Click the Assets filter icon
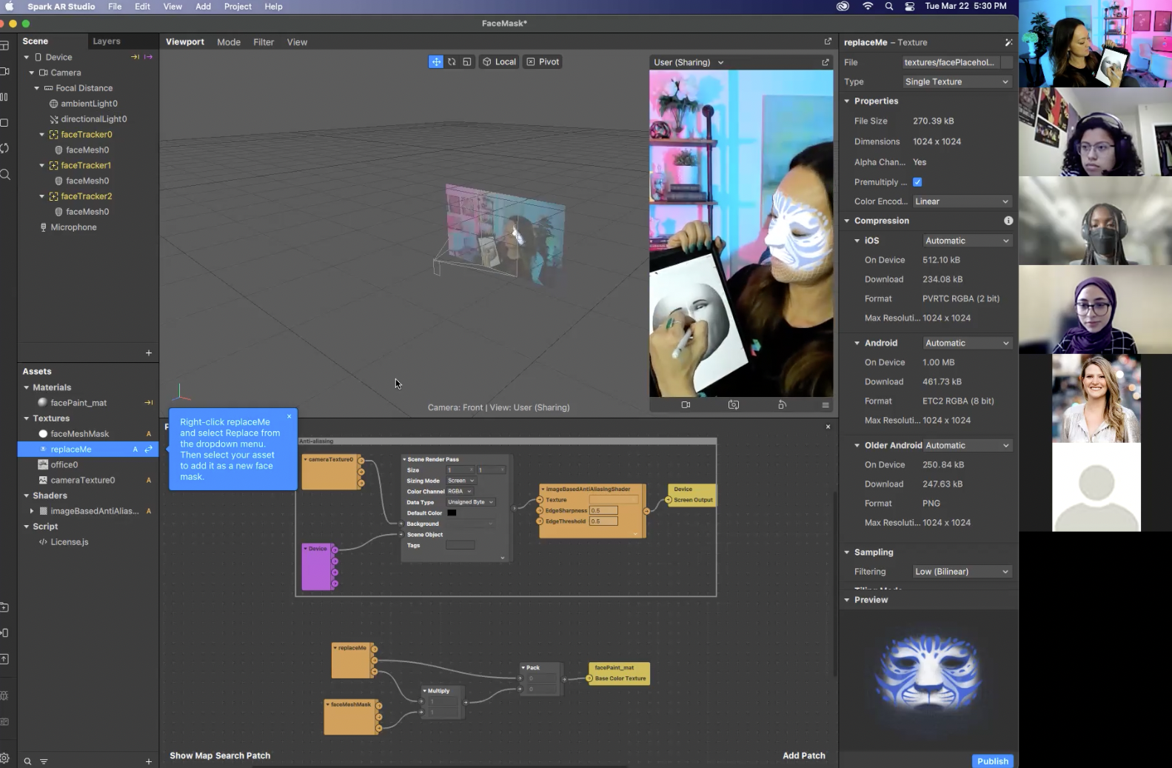 point(44,761)
